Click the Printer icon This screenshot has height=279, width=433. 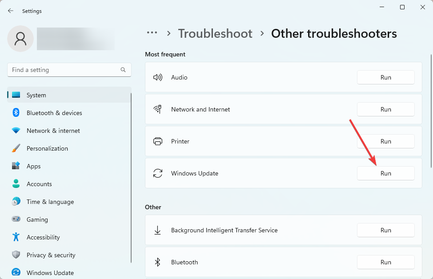pyautogui.click(x=158, y=141)
